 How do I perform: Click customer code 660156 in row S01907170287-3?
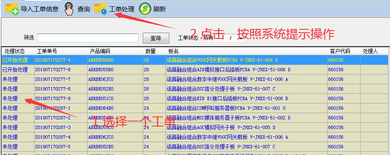pos(336,127)
